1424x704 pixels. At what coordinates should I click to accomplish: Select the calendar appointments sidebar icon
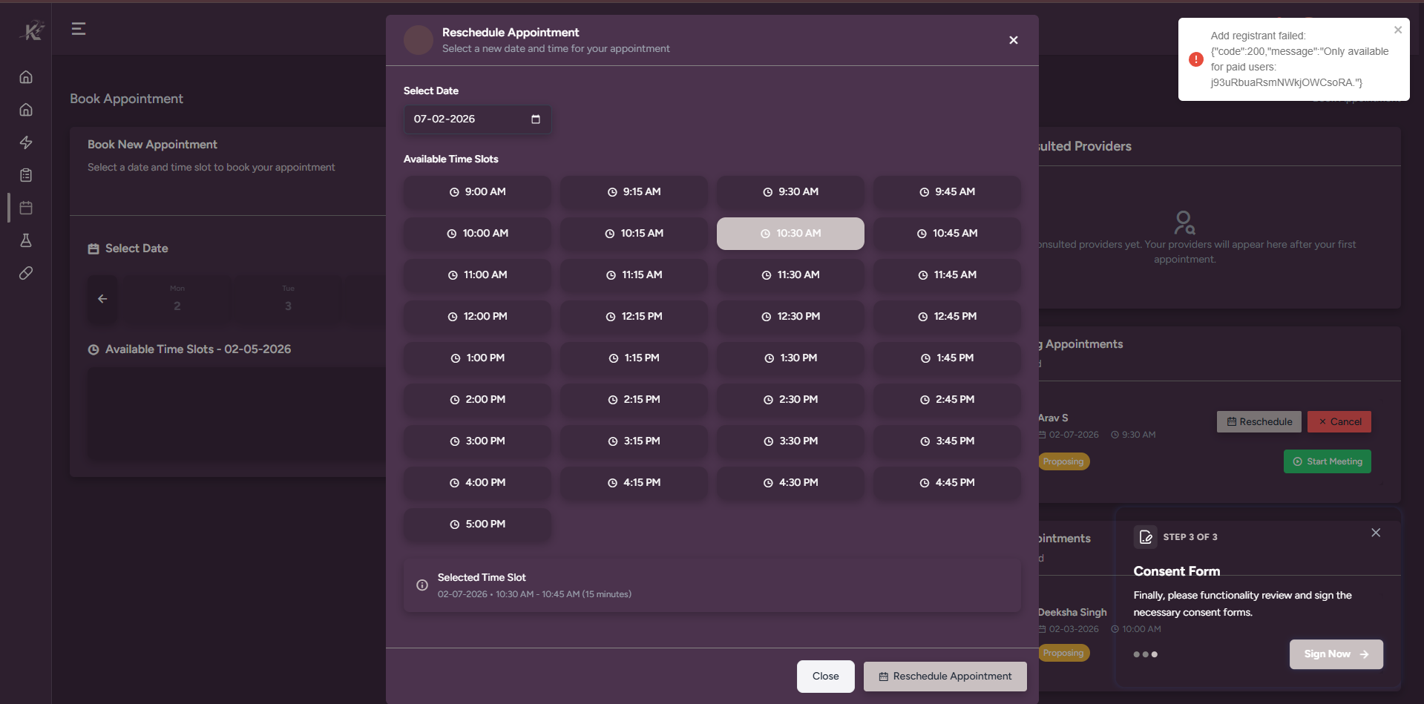tap(26, 208)
